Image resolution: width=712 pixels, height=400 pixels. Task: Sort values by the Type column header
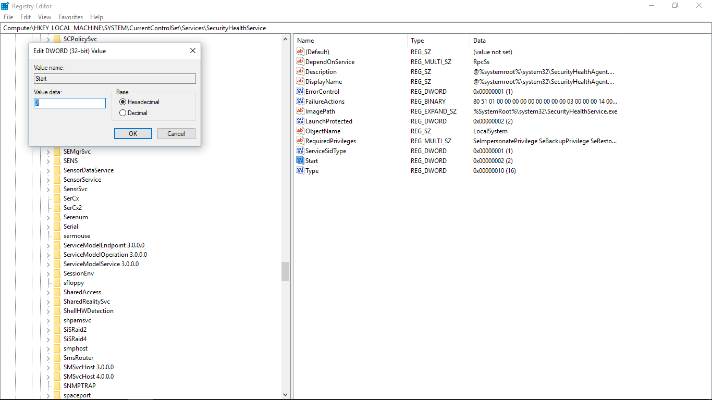click(x=438, y=41)
